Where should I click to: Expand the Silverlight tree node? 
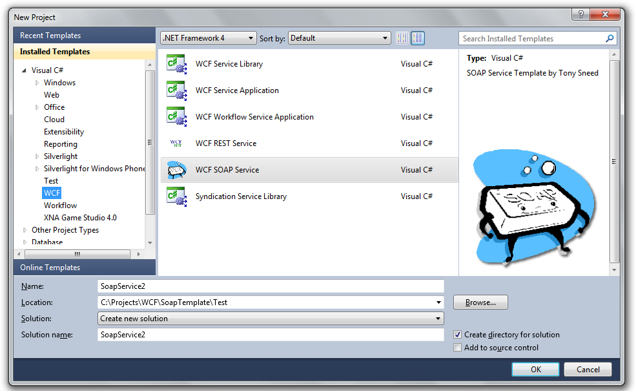(x=36, y=156)
